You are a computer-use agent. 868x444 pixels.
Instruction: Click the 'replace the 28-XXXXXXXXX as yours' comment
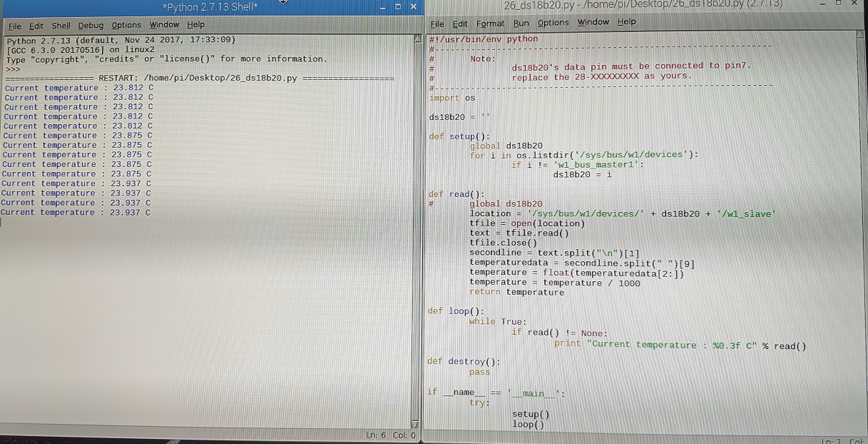click(x=601, y=76)
